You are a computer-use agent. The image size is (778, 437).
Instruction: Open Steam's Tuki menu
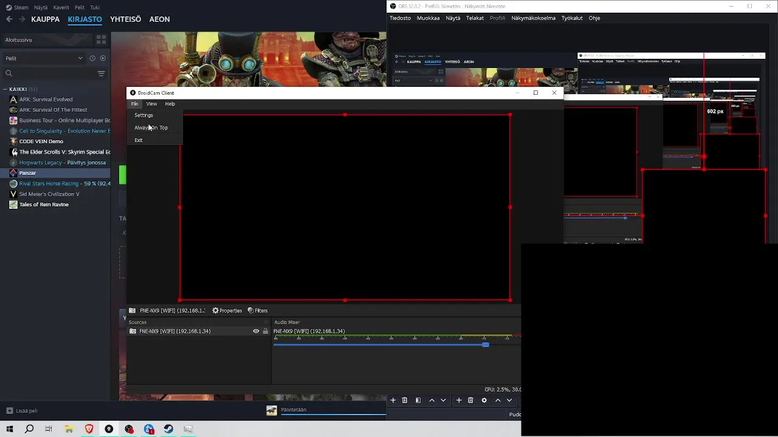coord(94,7)
